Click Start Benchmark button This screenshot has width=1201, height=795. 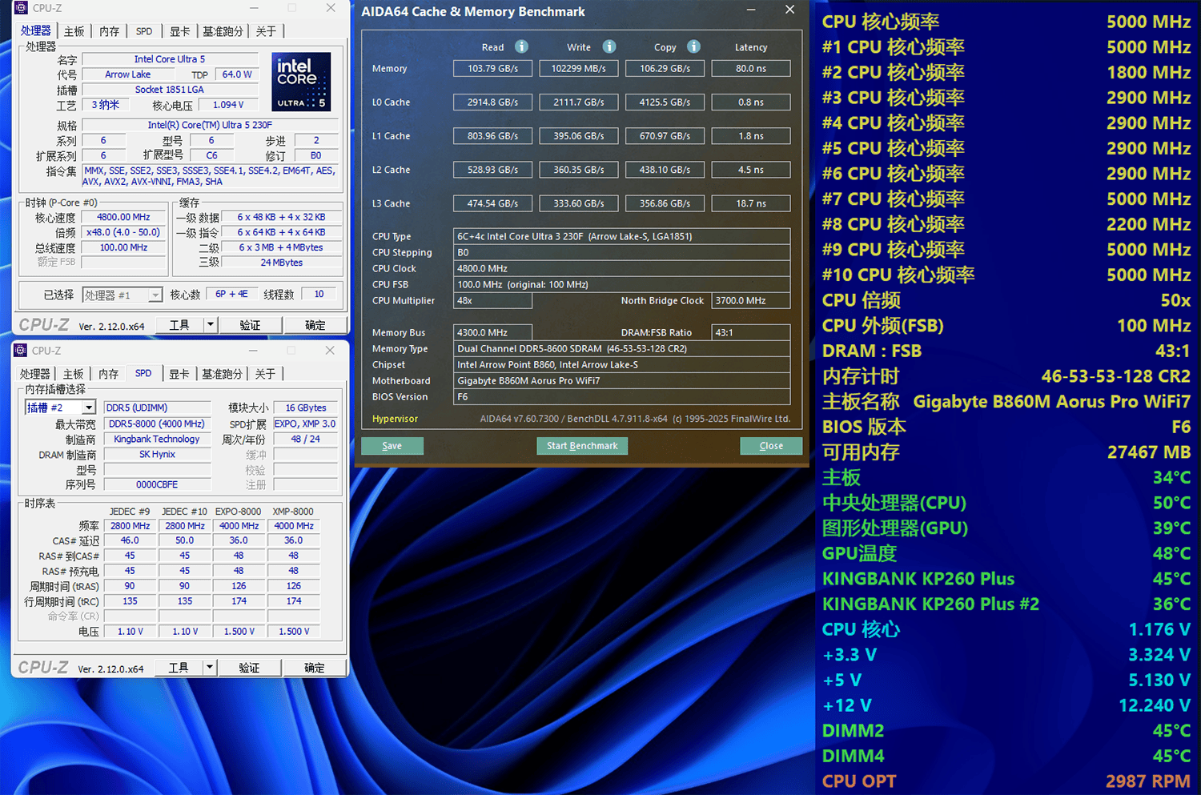[x=582, y=446]
